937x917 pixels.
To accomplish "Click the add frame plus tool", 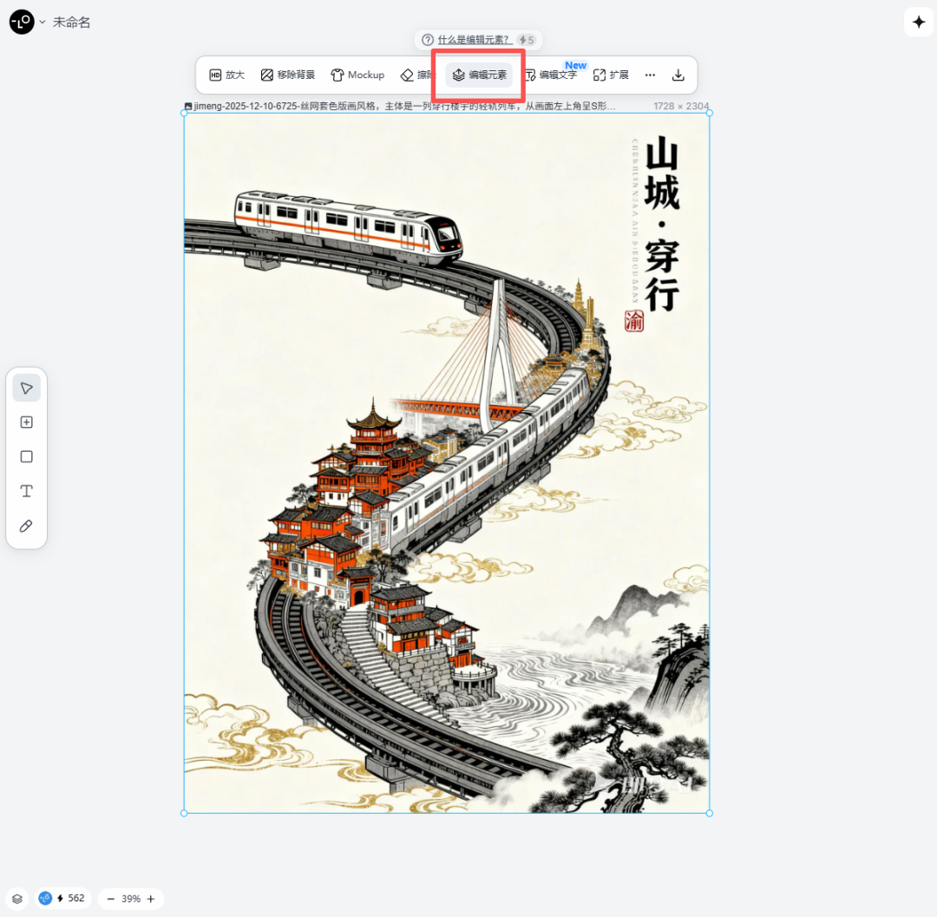I will coord(26,422).
